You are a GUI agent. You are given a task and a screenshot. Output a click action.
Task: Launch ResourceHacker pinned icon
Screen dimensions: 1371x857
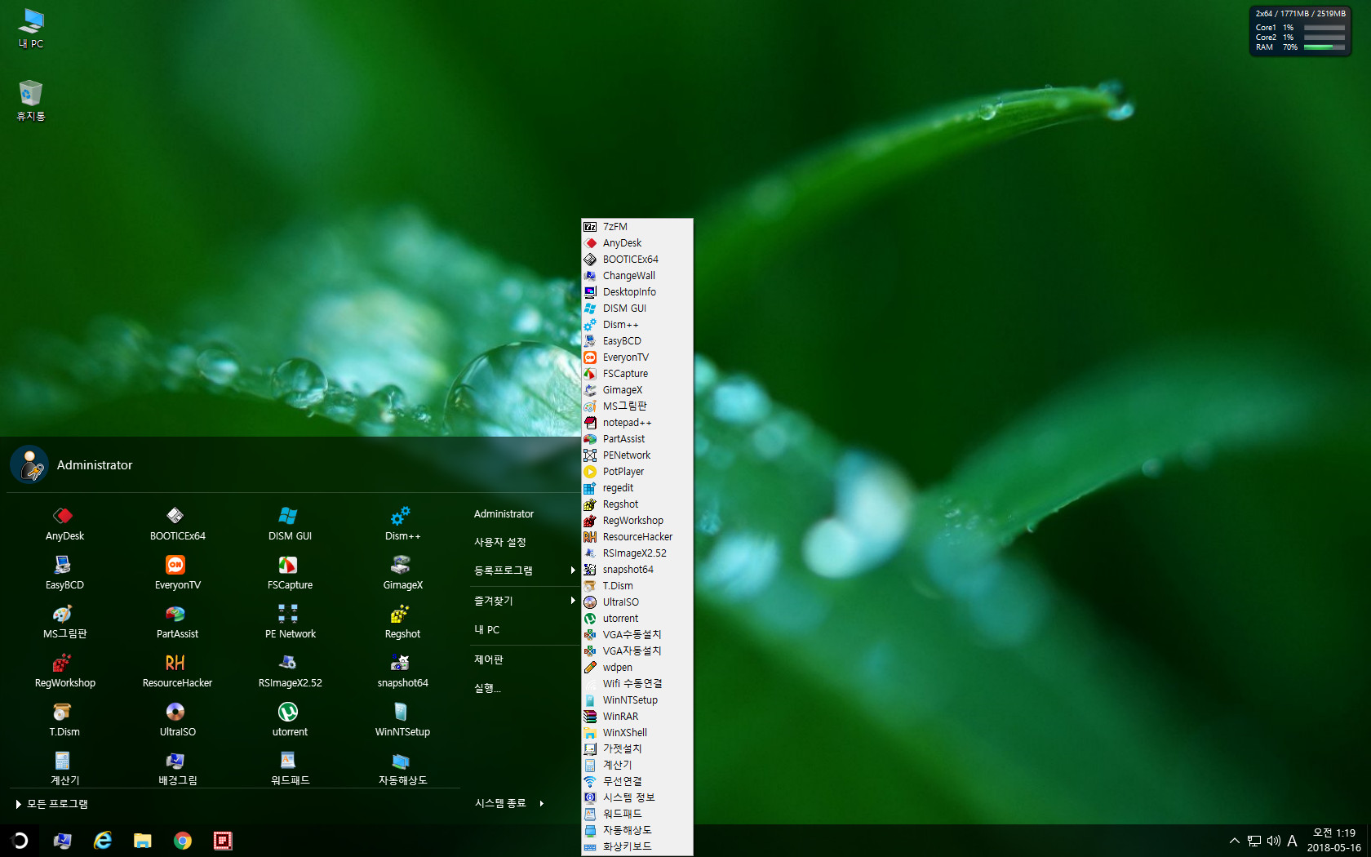pyautogui.click(x=177, y=671)
